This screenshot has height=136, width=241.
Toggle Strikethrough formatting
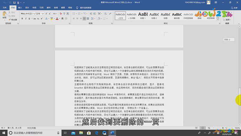[x=35, y=19]
